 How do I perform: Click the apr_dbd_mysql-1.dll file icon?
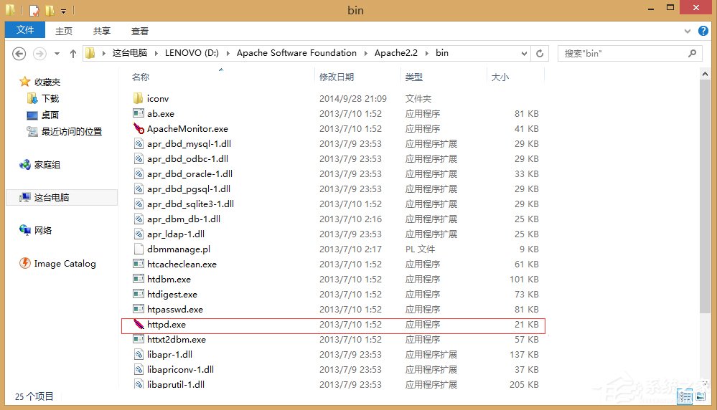tap(139, 143)
